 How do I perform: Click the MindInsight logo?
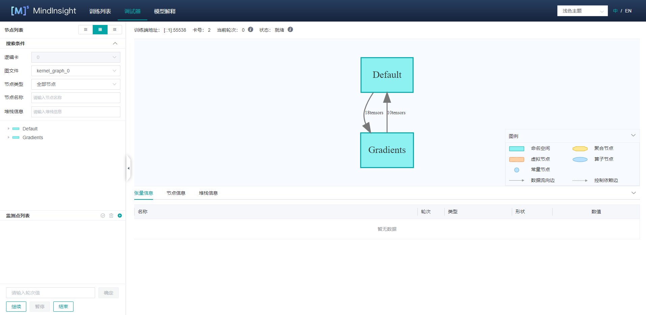point(44,11)
